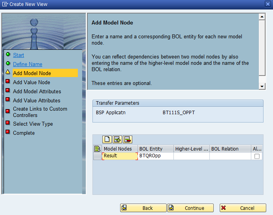273x215 pixels.
Task: Click the Back button
Action: click(x=143, y=208)
